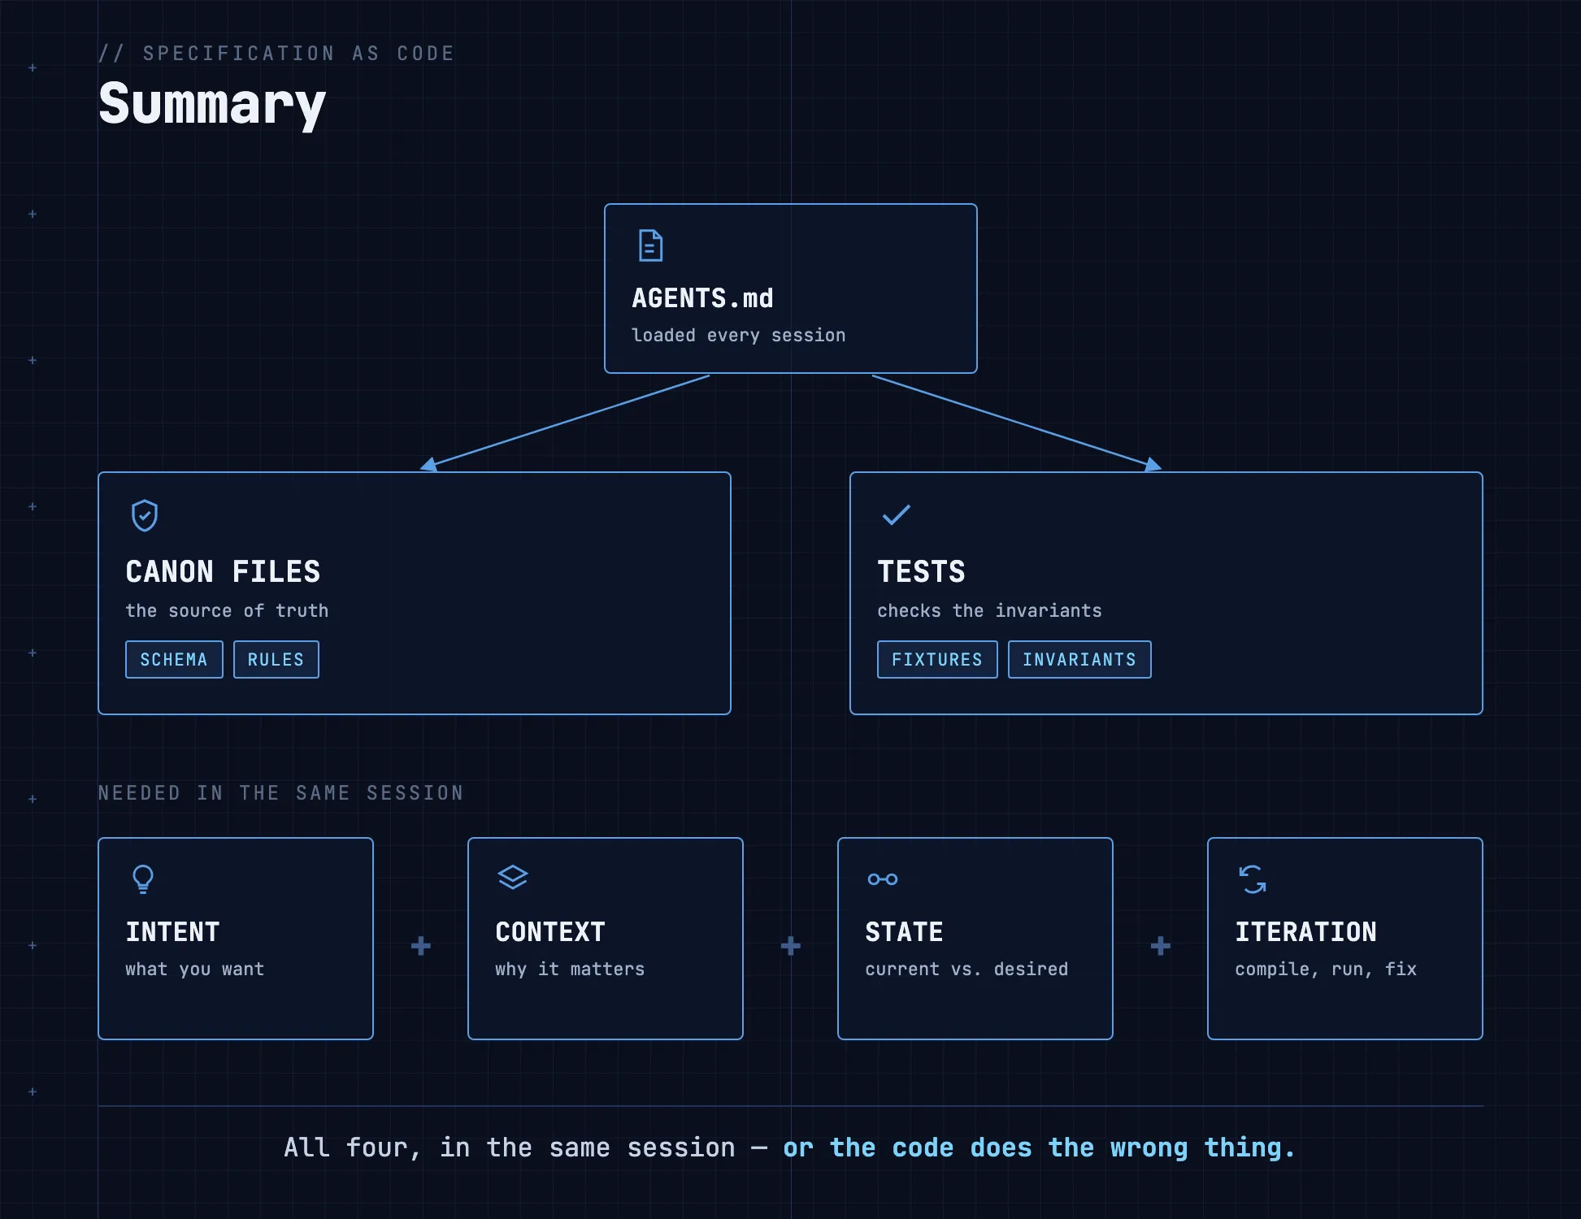Click the connected nodes icon in STATE card
Viewport: 1581px width, 1219px height.
(883, 879)
